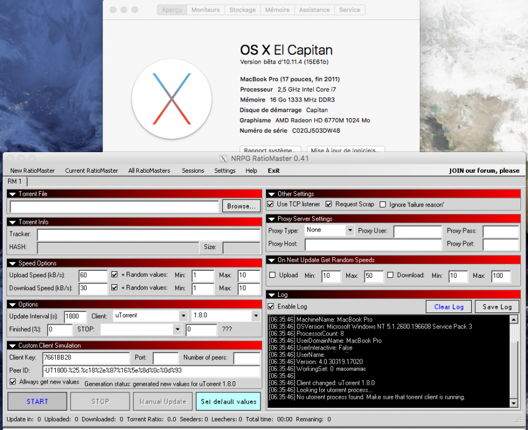Switch to Moniteurs tab in About This Mac
The width and height of the screenshot is (528, 430).
tap(205, 10)
